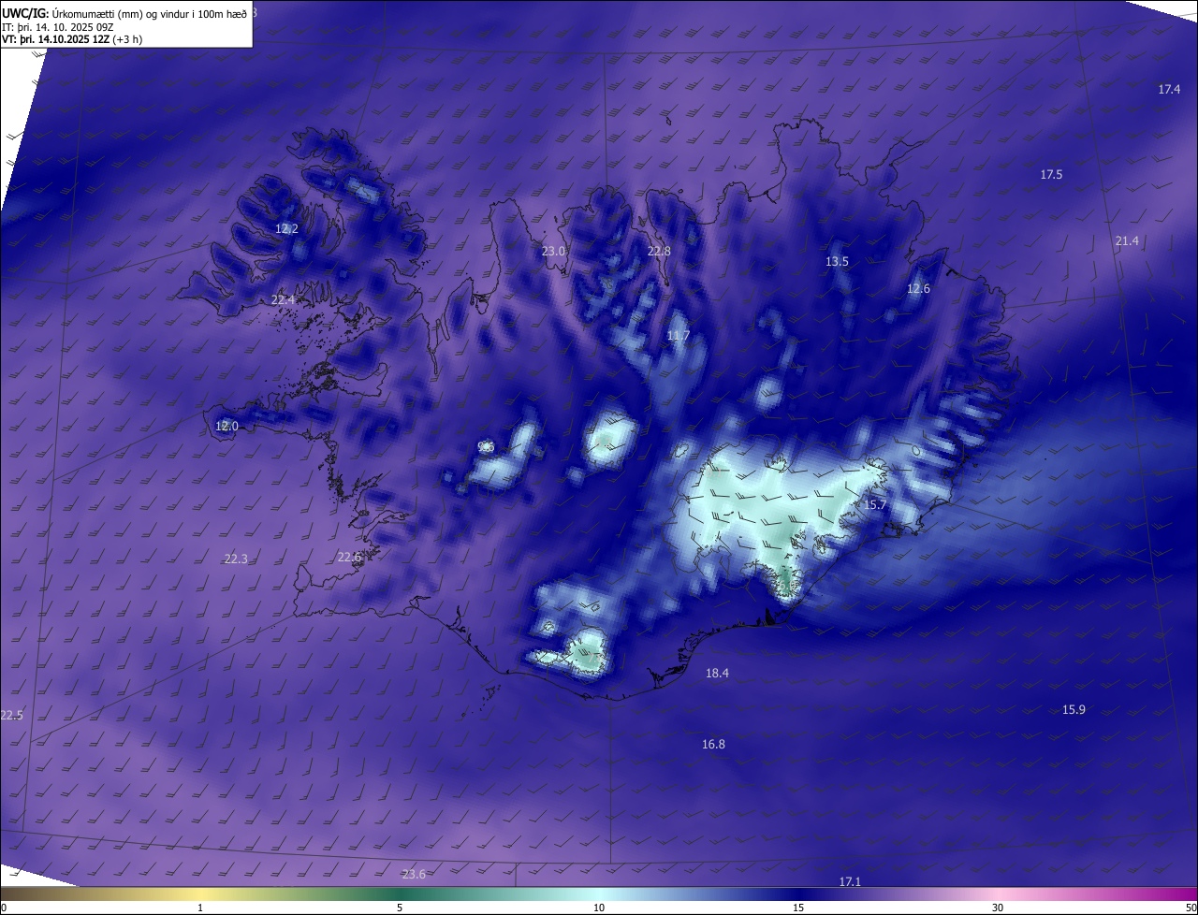Pick the 12.6 value label
The height and width of the screenshot is (915, 1198).
click(918, 289)
